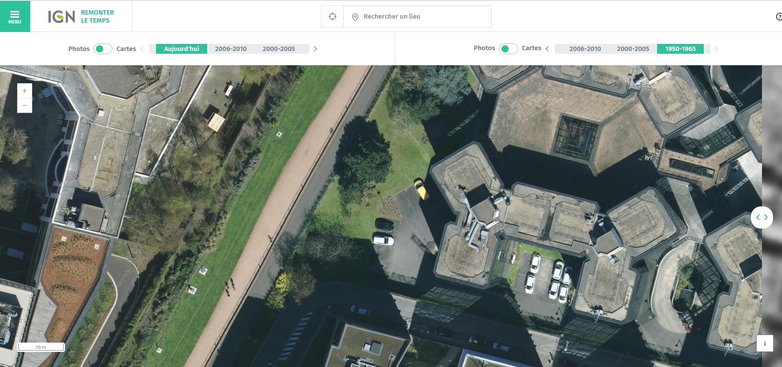Select left panel 2000-2005 tab
Viewport: 782px width, 367px height.
point(279,49)
